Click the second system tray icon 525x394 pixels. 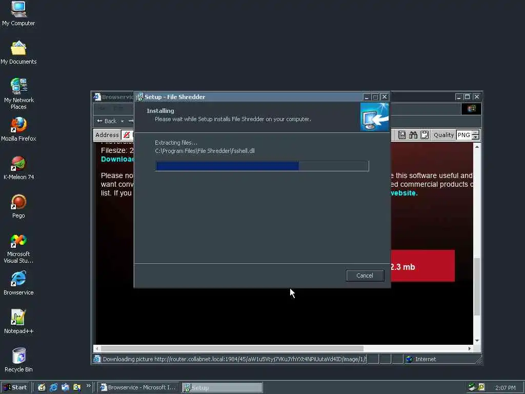pos(481,387)
